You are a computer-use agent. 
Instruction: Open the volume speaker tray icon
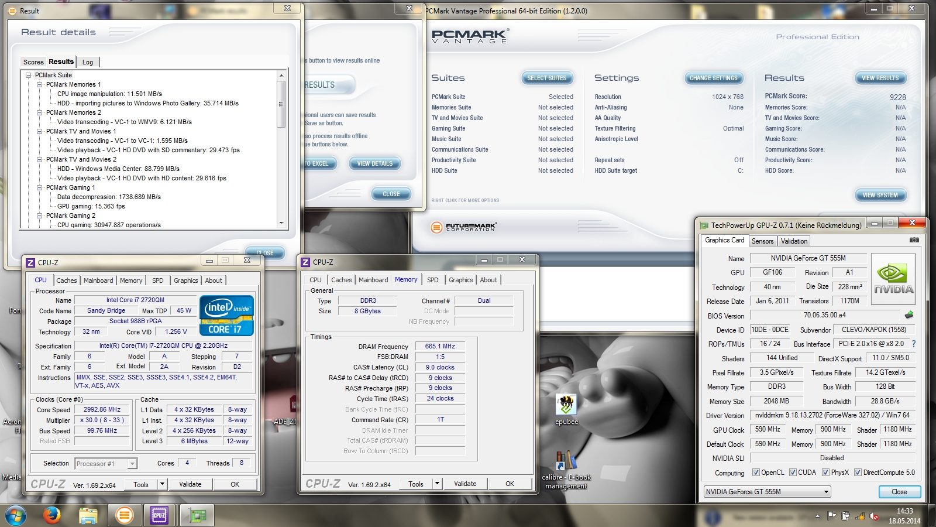[x=874, y=516]
